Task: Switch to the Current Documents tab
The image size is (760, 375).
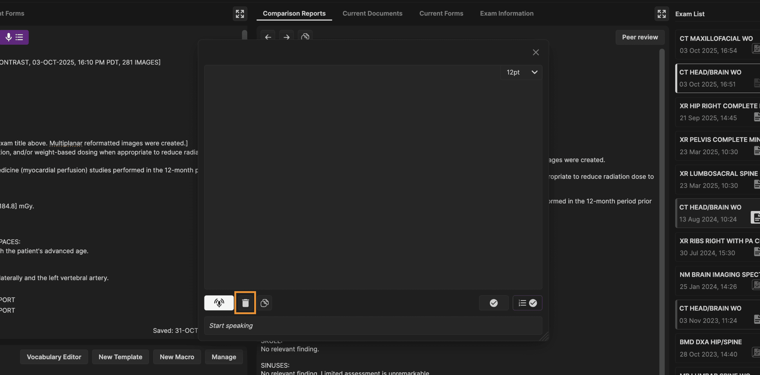Action: [x=372, y=13]
